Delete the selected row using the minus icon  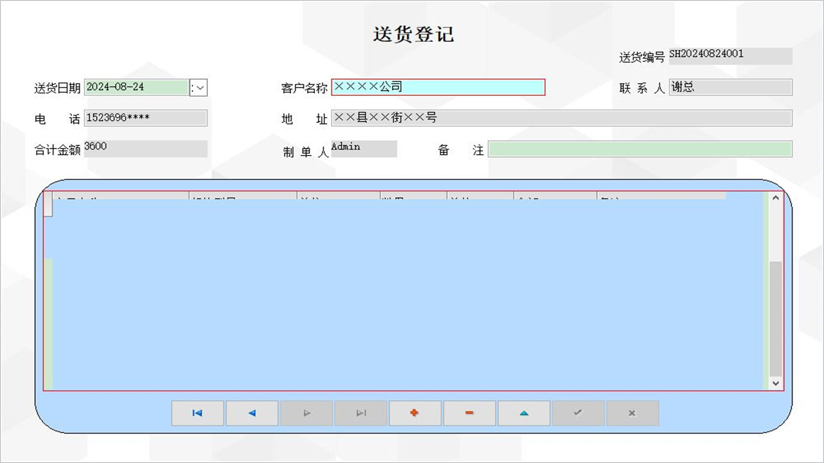tap(469, 413)
